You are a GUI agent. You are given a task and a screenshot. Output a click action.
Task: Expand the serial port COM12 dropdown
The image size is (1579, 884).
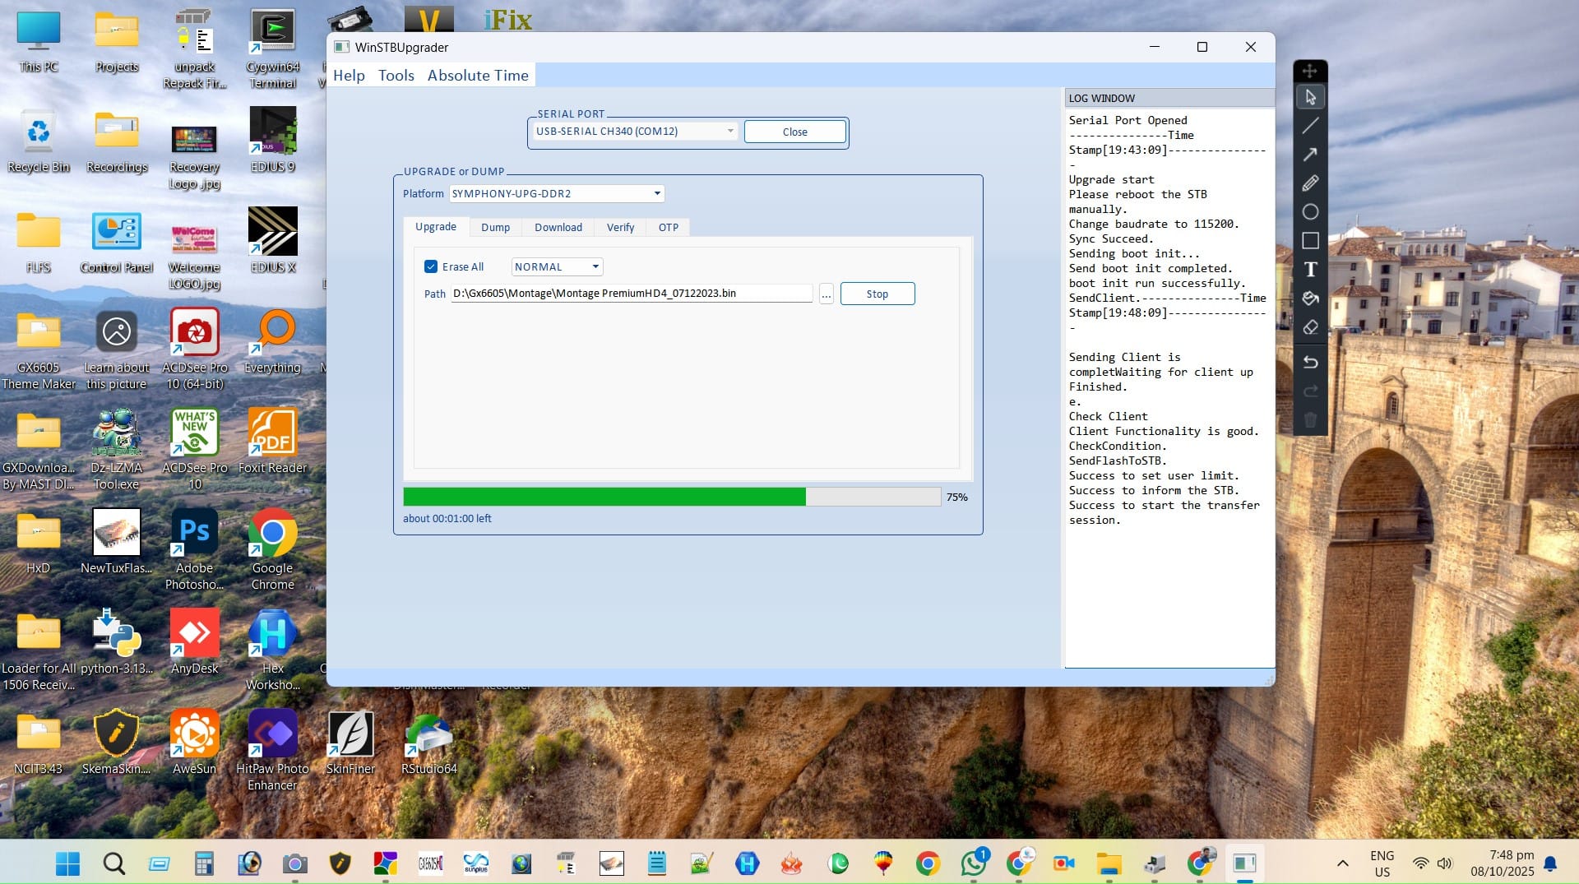729,132
